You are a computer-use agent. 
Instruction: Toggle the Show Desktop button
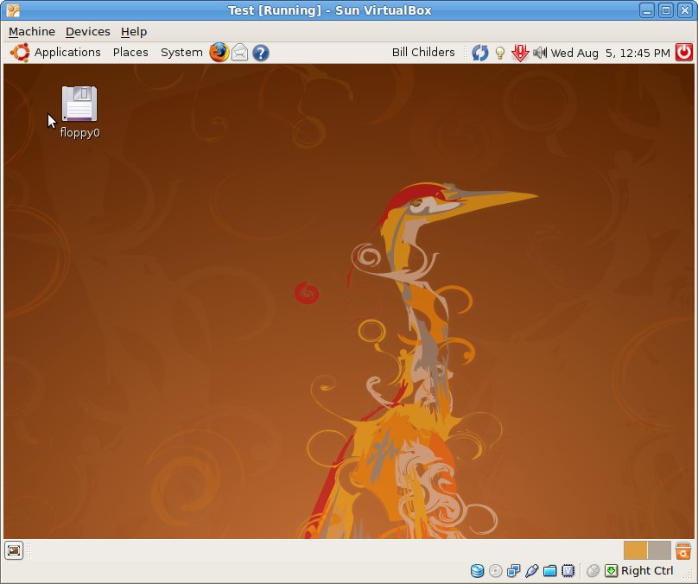coord(14,550)
